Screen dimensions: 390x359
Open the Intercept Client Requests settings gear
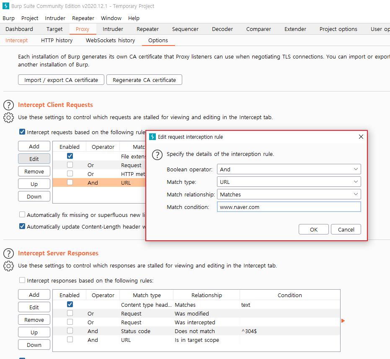click(8, 117)
